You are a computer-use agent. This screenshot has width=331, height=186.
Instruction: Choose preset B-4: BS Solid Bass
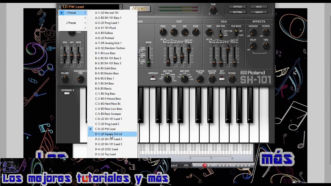click(112, 68)
